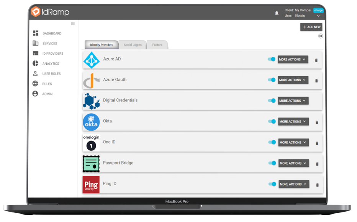Click the Add New button
The width and height of the screenshot is (357, 222).
click(311, 27)
